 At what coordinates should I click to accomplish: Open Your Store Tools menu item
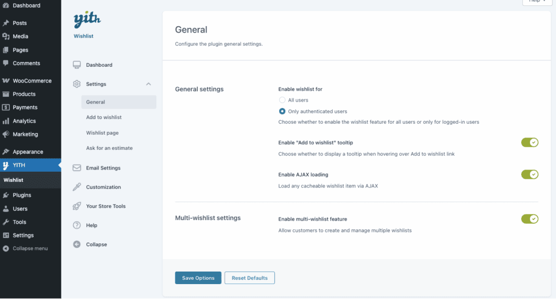coord(106,206)
